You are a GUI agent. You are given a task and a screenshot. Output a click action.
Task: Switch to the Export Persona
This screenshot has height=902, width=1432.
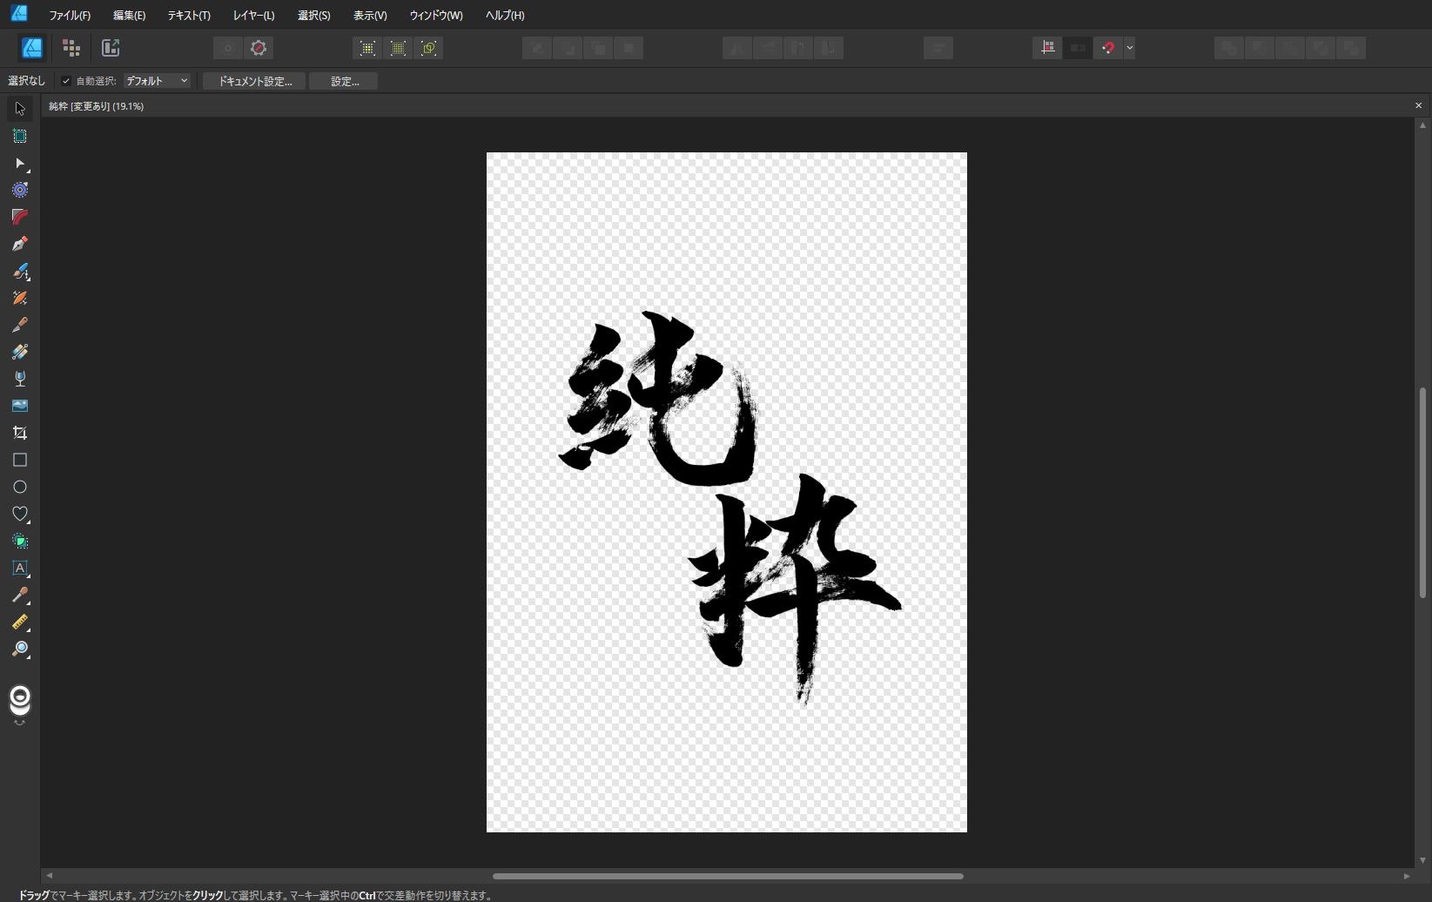111,48
